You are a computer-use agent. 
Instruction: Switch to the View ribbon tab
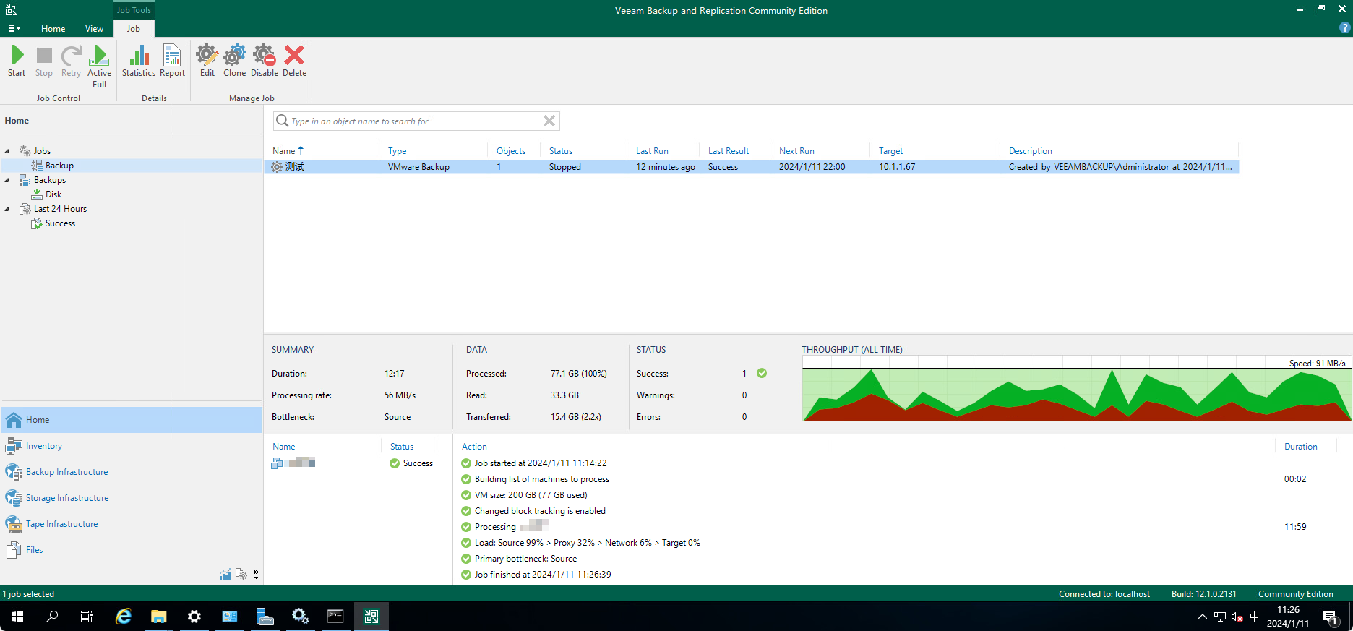click(x=94, y=29)
